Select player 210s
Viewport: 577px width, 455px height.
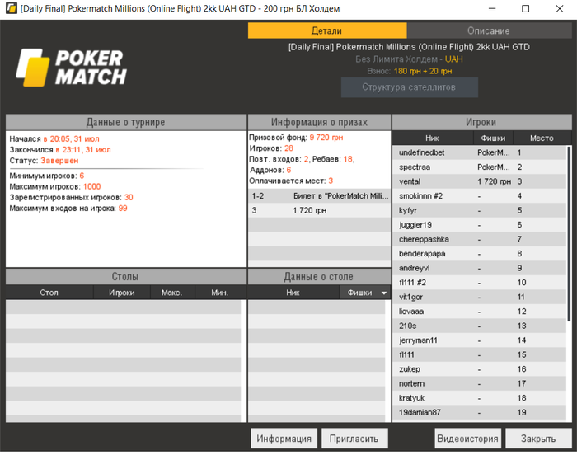tap(479, 326)
